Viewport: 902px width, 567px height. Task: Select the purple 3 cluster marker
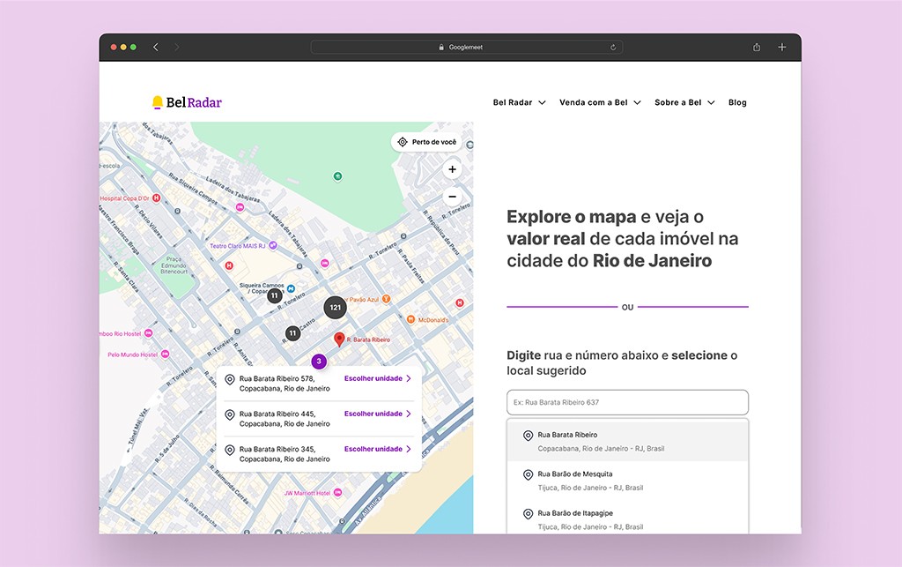319,361
